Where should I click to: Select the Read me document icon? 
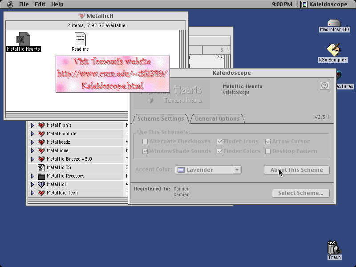coord(80,39)
